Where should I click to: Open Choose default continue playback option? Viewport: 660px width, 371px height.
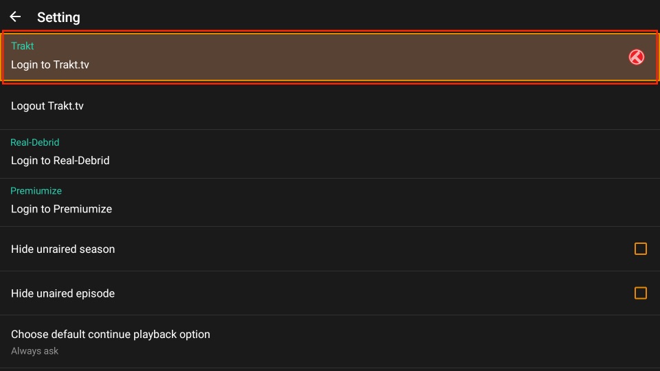coord(111,335)
